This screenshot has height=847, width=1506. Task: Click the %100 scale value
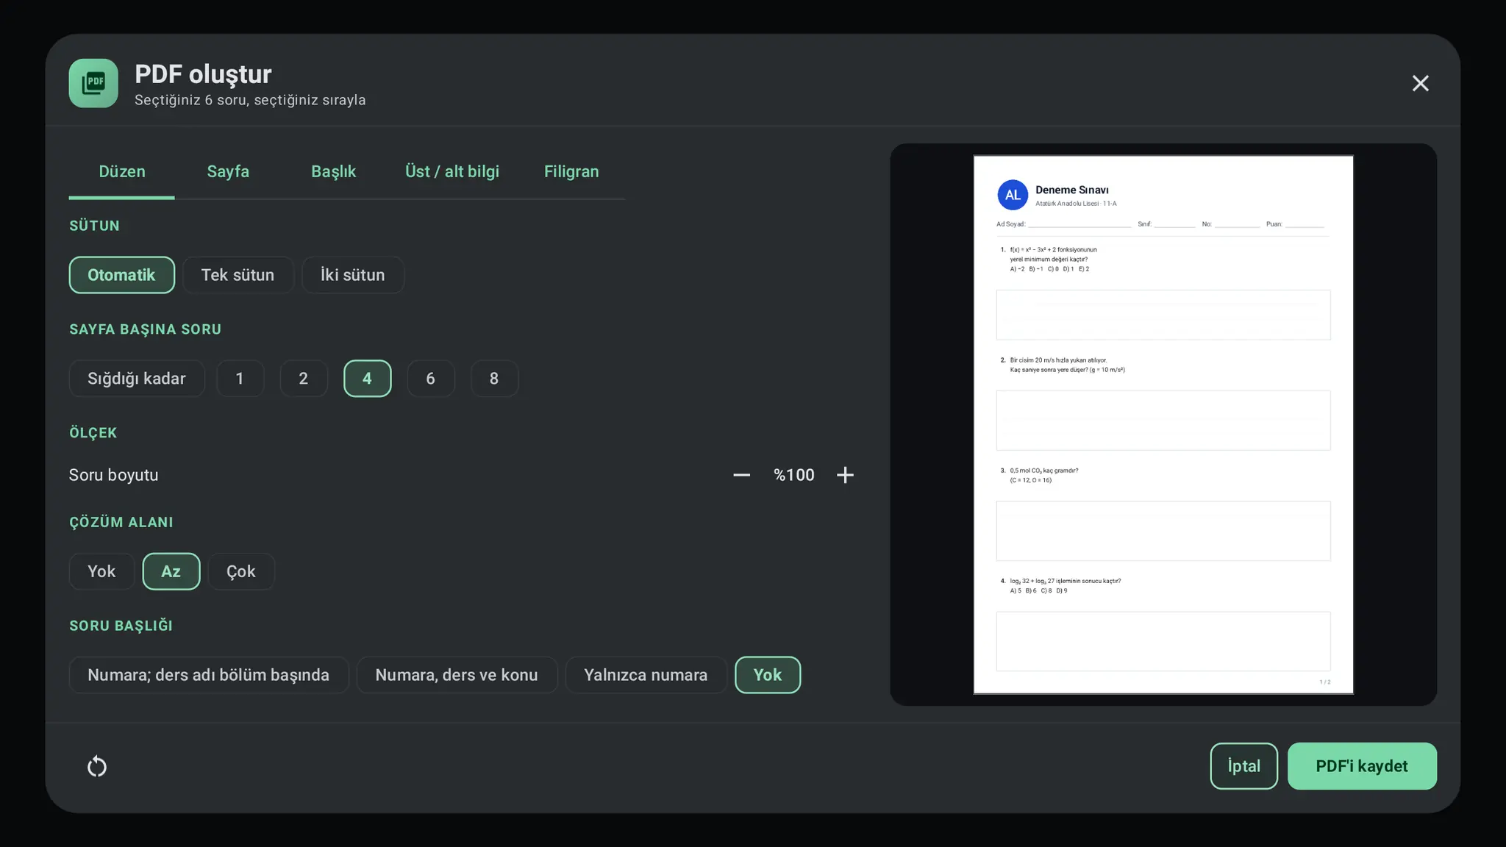[x=793, y=475]
